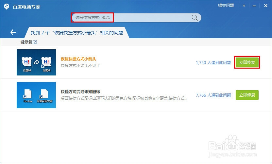272x164 pixels.
Task: Minimize the Baidu PC Expert window
Action: 254,6
